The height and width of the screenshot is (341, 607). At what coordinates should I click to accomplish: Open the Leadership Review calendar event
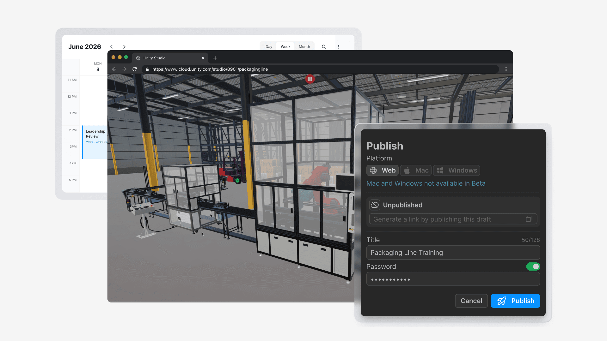[95, 142]
